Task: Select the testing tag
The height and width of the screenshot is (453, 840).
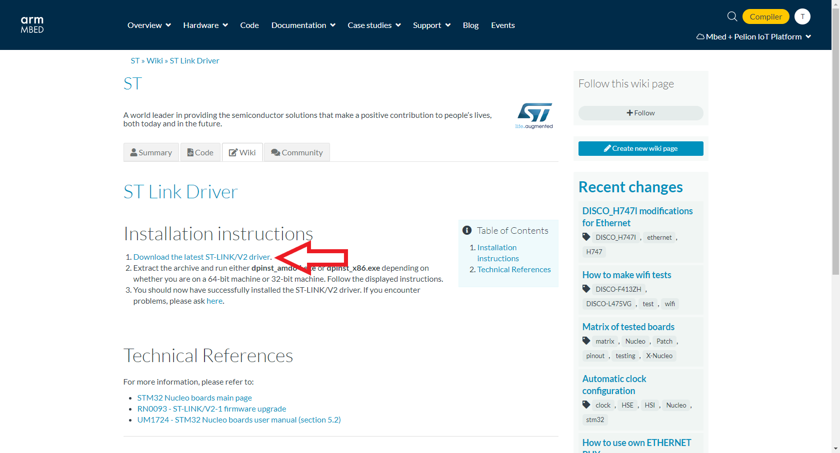Action: [x=625, y=356]
